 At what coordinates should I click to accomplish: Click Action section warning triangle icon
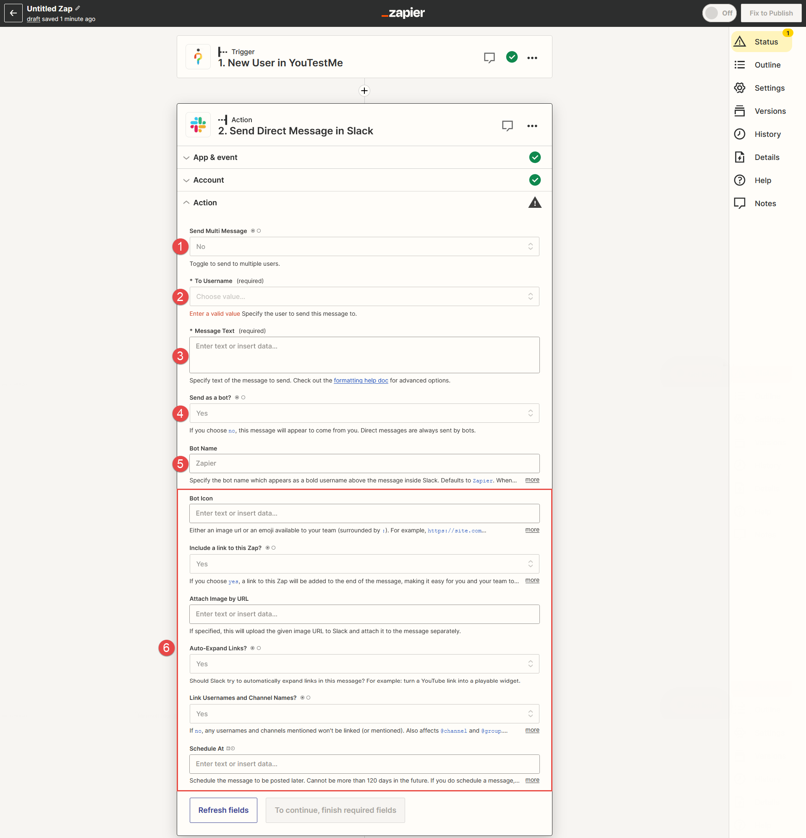(x=534, y=203)
